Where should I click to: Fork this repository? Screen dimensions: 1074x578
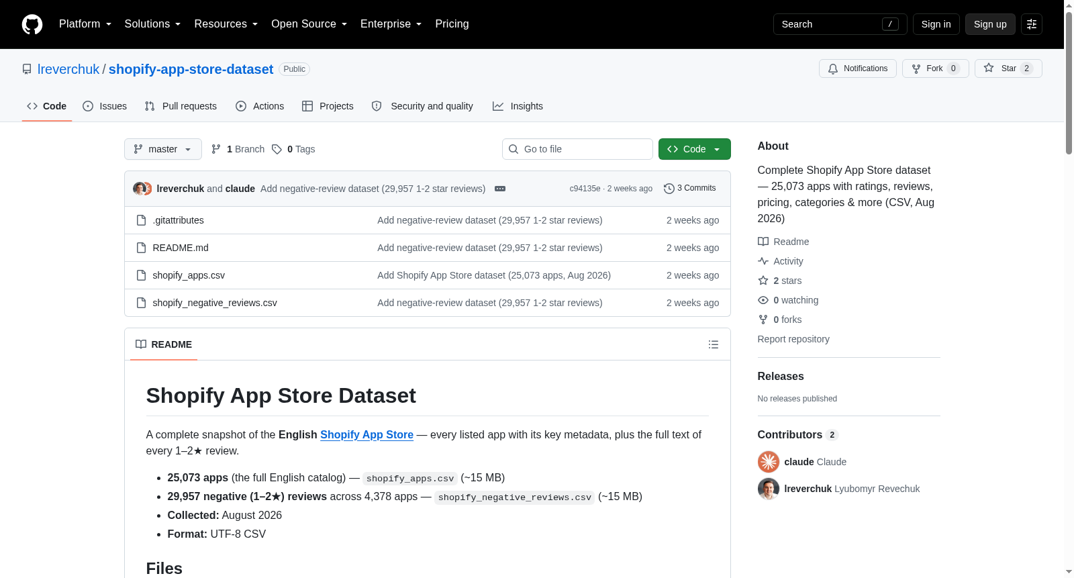tap(935, 68)
